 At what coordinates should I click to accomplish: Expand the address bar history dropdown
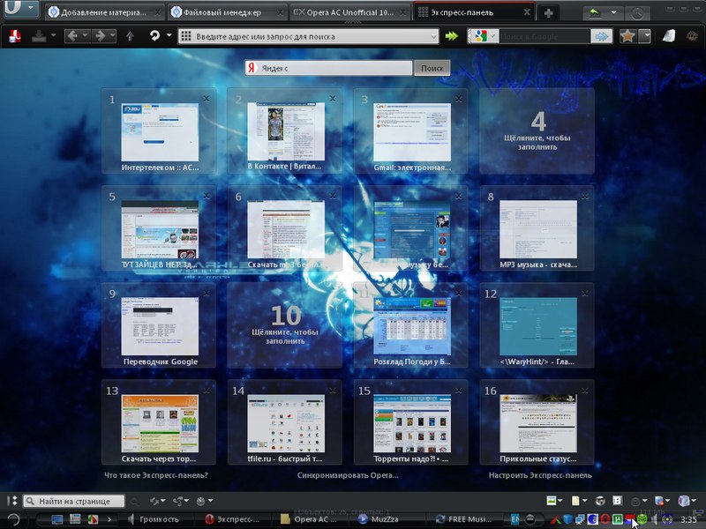tap(433, 36)
